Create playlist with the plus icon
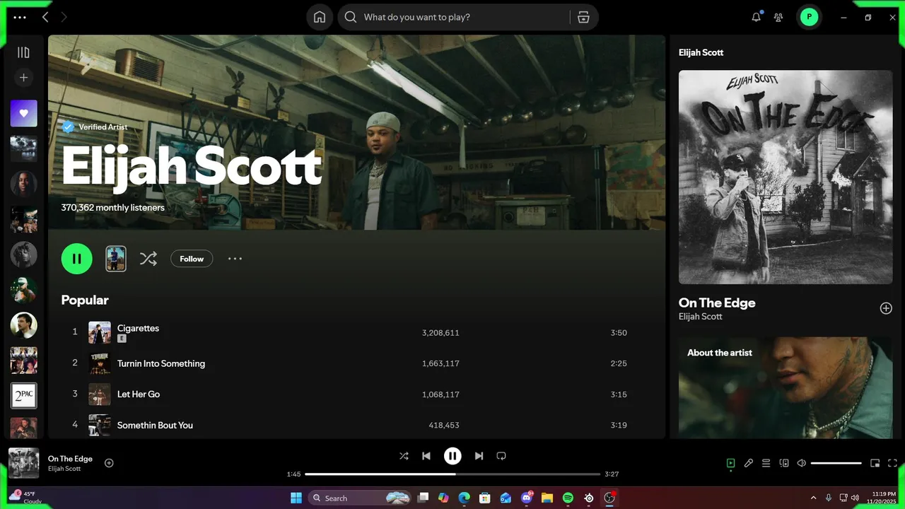This screenshot has width=905, height=509. point(23,78)
